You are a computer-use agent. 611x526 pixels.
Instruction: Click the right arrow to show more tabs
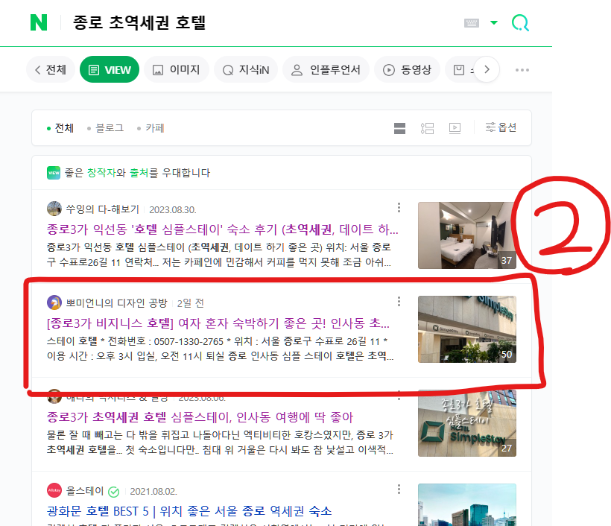(487, 69)
